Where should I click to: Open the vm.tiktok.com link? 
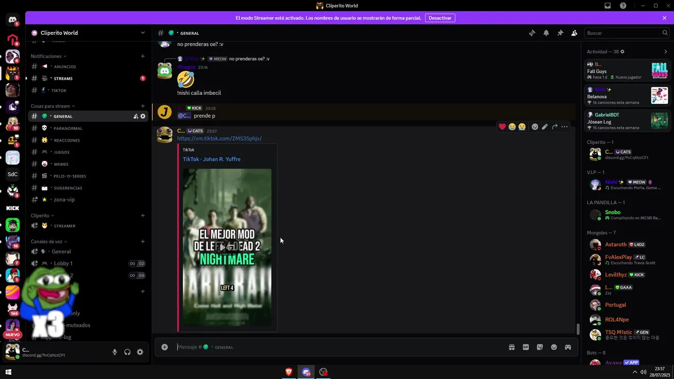coord(220,138)
